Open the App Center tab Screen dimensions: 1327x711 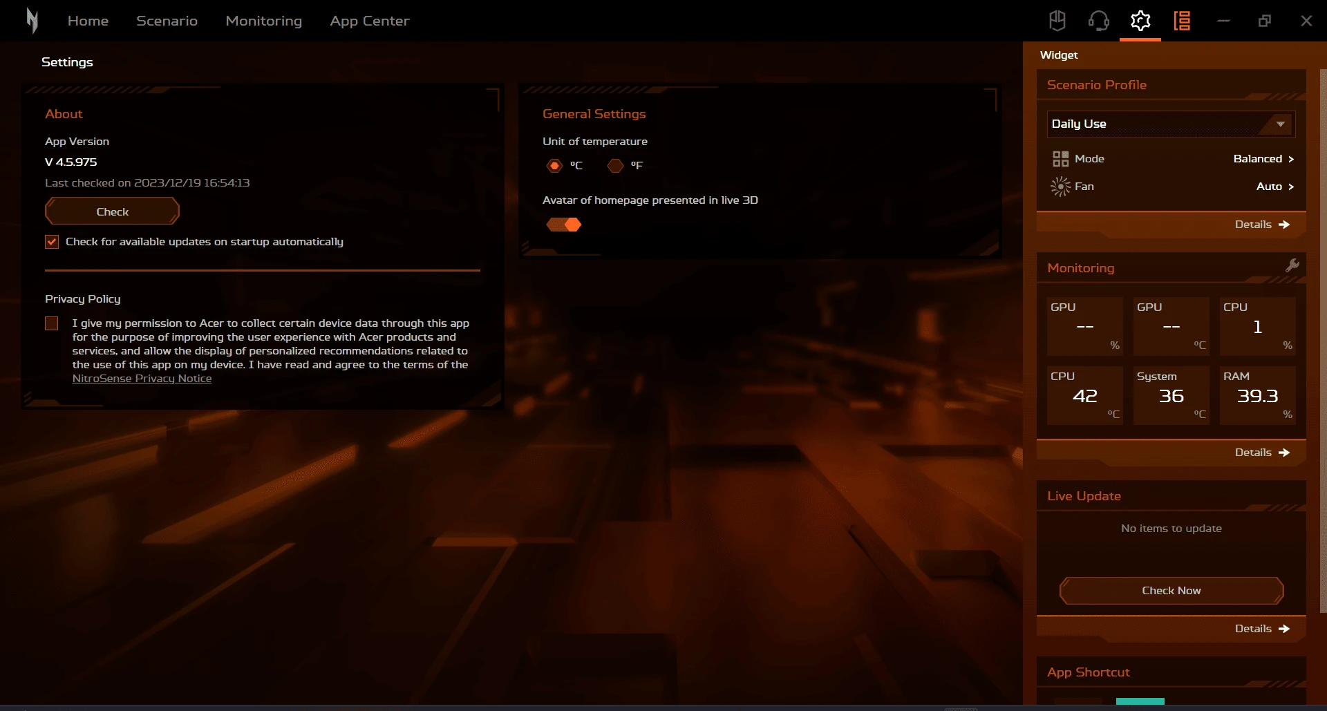click(x=370, y=21)
